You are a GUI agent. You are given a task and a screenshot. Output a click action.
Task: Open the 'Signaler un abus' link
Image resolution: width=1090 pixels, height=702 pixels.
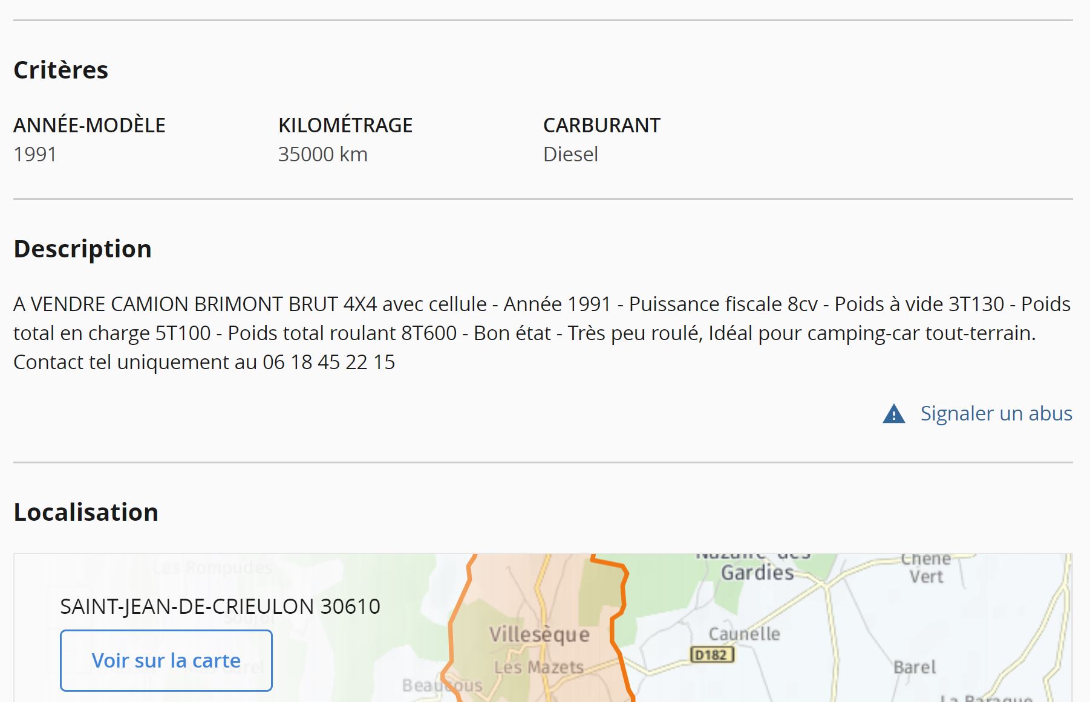[996, 414]
